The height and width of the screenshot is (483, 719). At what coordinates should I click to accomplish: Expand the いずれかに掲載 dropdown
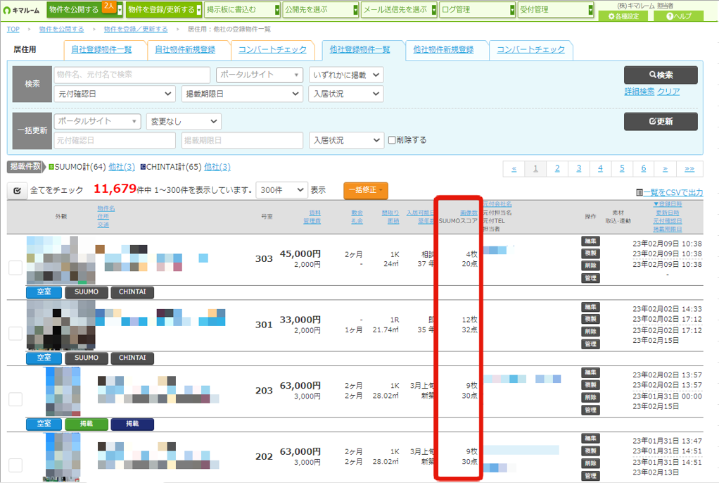346,75
